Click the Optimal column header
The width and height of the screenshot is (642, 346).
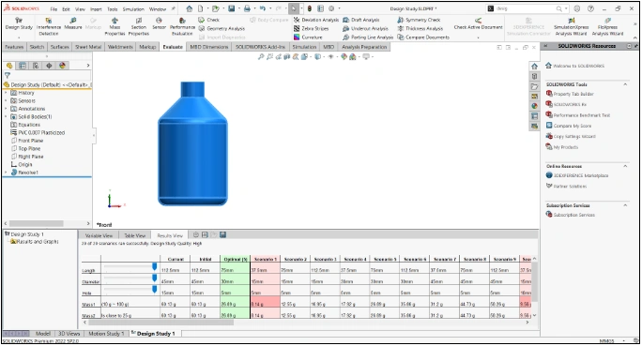coord(235,260)
